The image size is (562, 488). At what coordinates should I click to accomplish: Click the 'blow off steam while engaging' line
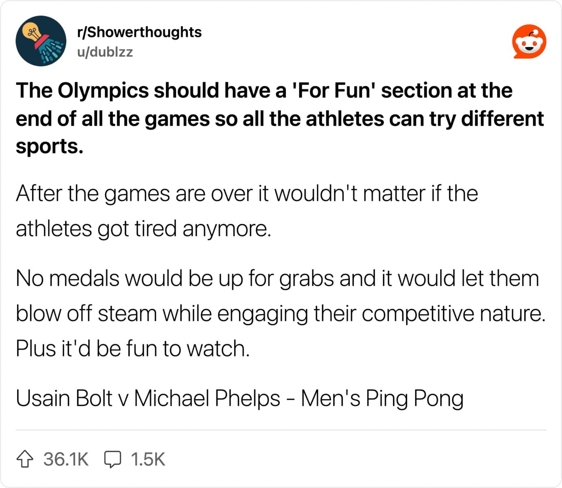coord(281,314)
